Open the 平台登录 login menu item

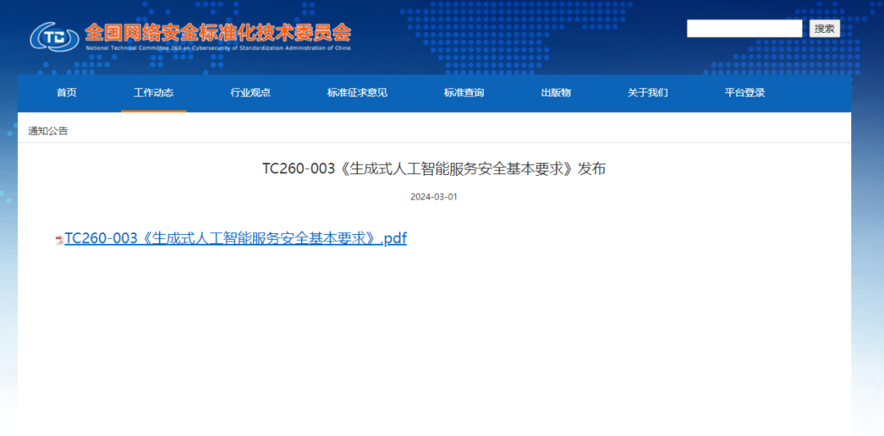[745, 92]
